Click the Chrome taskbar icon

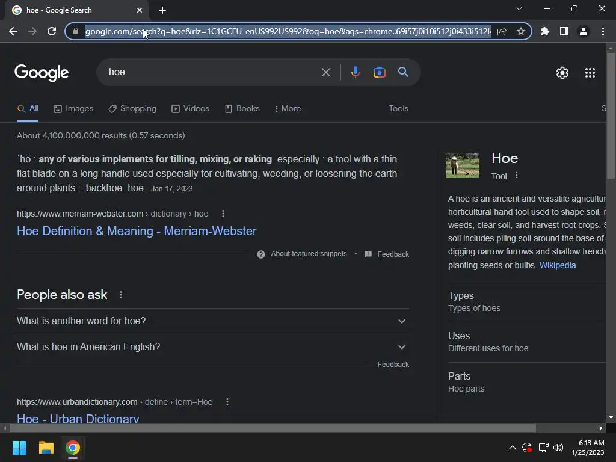(x=72, y=448)
